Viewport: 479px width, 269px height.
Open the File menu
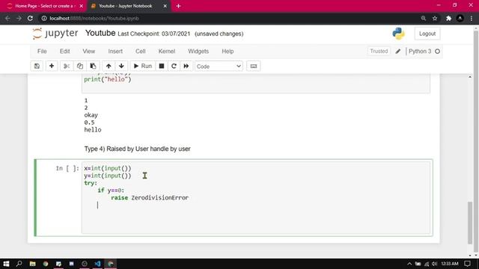click(x=42, y=52)
